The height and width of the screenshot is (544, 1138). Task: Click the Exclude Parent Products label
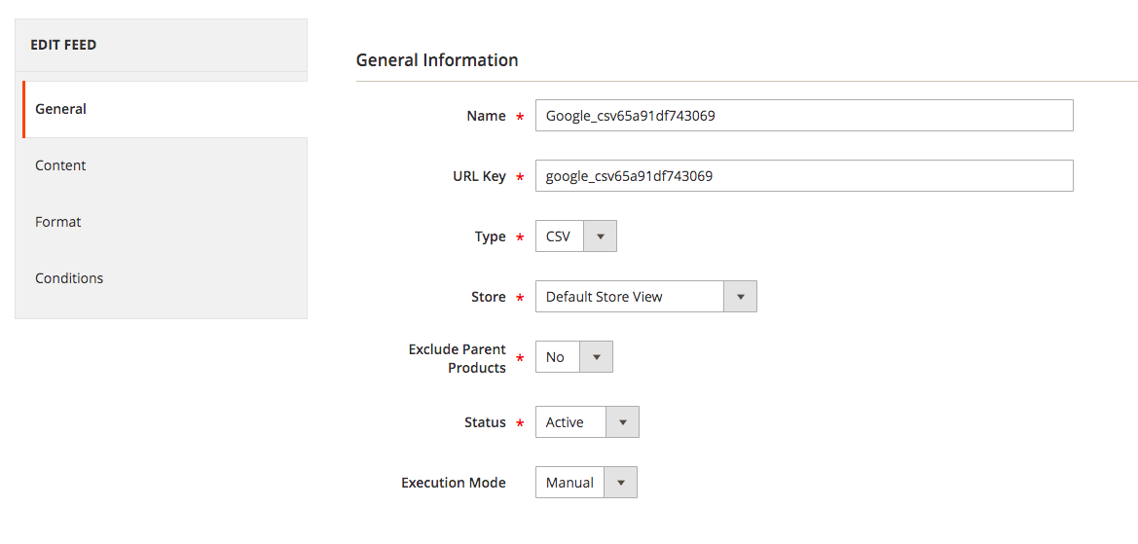tap(458, 358)
